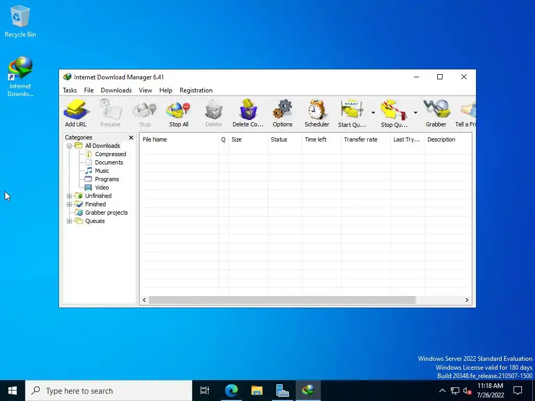535x401 pixels.
Task: Select the Music category
Action: coord(102,171)
